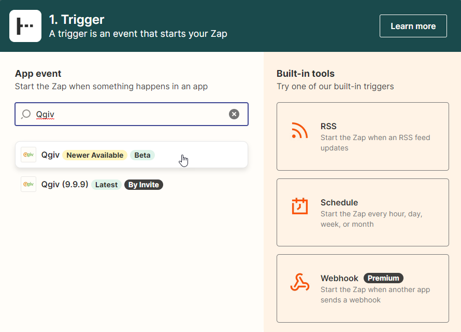Click the App event heading
Image resolution: width=461 pixels, height=332 pixels.
pos(38,74)
